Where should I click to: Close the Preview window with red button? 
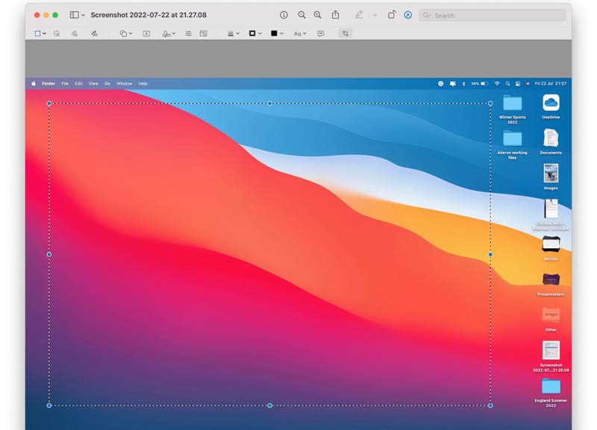[x=37, y=15]
